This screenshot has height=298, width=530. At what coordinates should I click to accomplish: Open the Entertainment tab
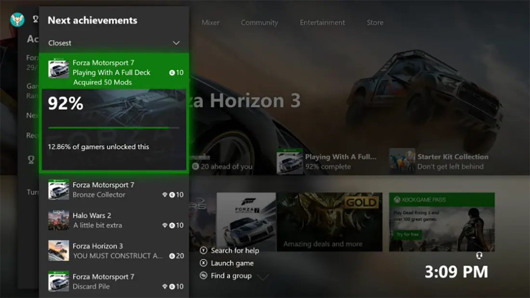pos(322,23)
